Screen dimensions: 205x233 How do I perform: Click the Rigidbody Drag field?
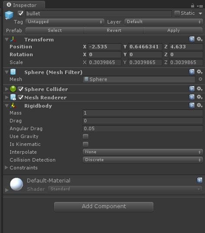(x=143, y=121)
